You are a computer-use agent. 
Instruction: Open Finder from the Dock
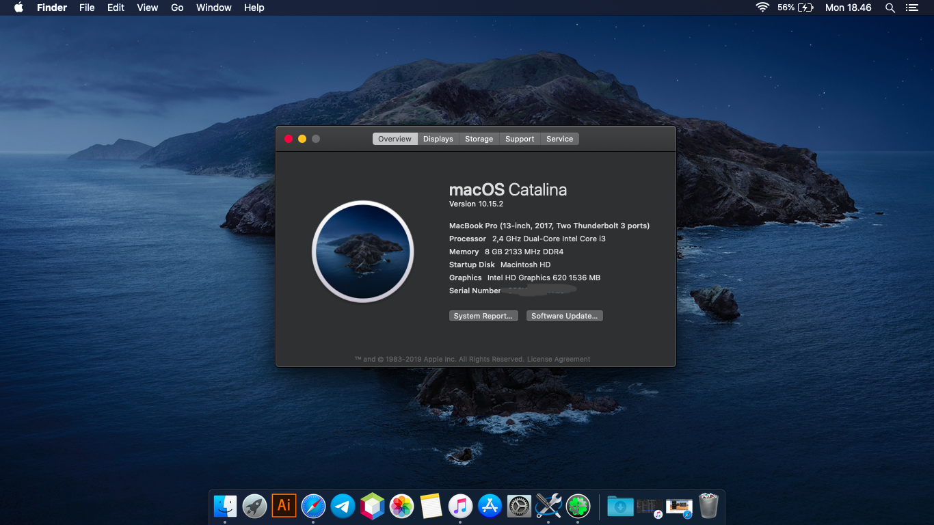225,506
